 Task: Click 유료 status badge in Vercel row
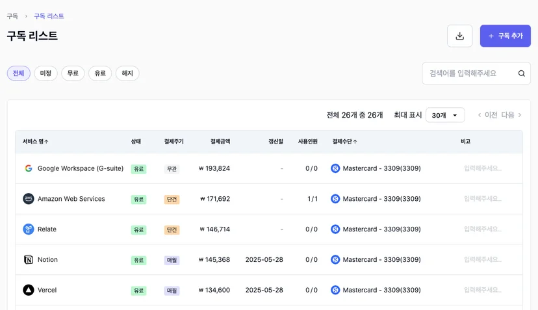click(x=138, y=291)
